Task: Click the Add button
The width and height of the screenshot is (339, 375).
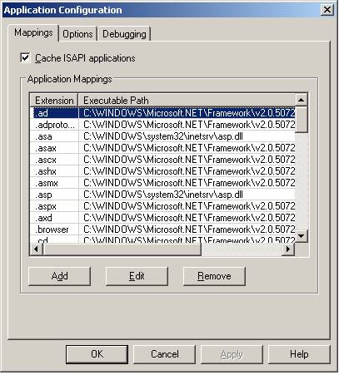Action: click(x=59, y=276)
